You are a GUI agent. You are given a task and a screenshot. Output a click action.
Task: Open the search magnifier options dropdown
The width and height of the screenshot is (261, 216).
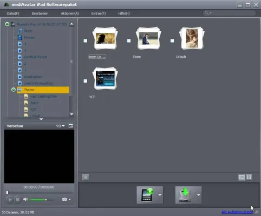coord(208,13)
